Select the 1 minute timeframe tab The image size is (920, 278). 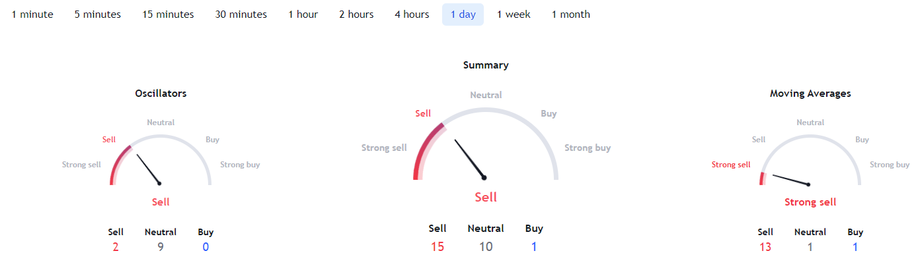coord(32,14)
